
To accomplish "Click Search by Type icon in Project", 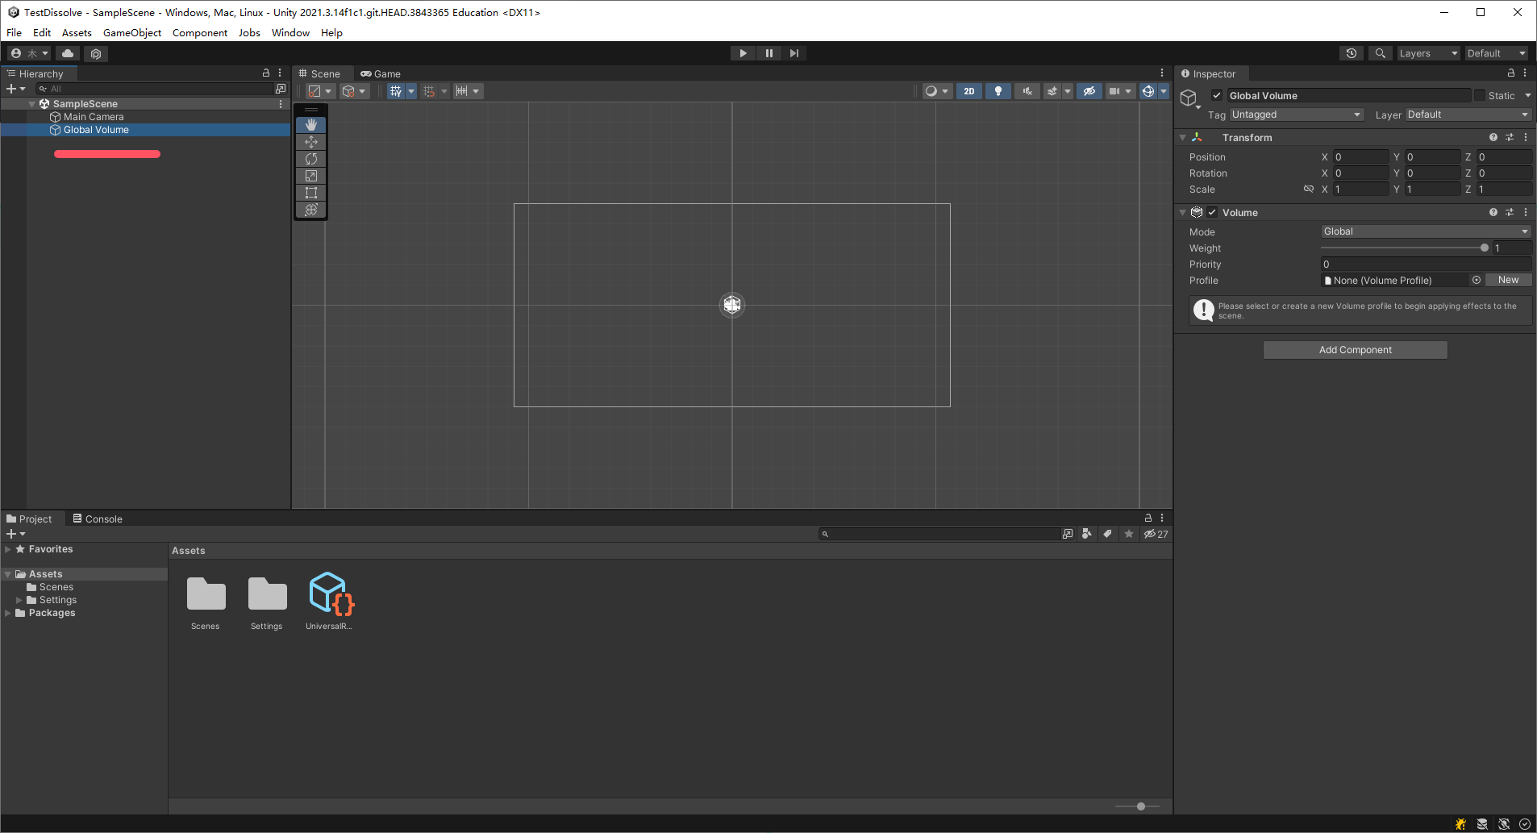I will [x=1087, y=534].
